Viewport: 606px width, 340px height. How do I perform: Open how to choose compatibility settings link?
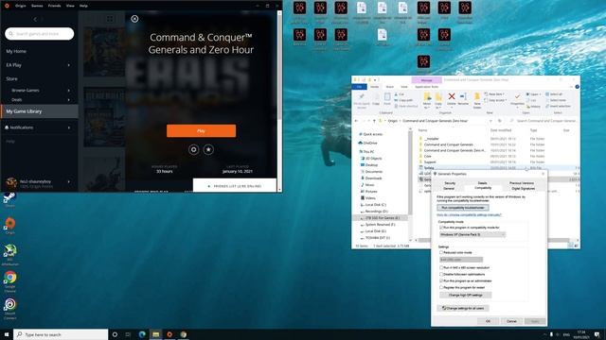[x=470, y=214]
